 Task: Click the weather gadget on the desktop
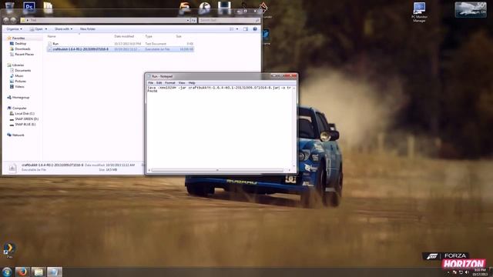471,9
